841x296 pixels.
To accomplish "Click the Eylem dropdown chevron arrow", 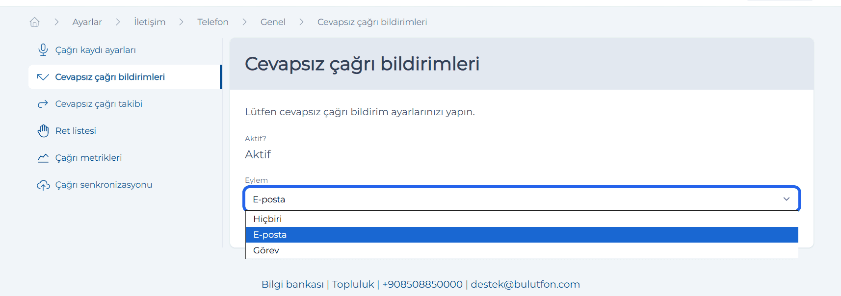I will tap(786, 199).
